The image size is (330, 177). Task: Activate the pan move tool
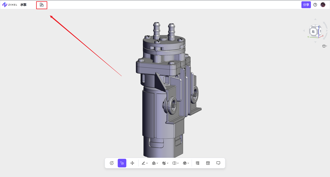pos(132,163)
